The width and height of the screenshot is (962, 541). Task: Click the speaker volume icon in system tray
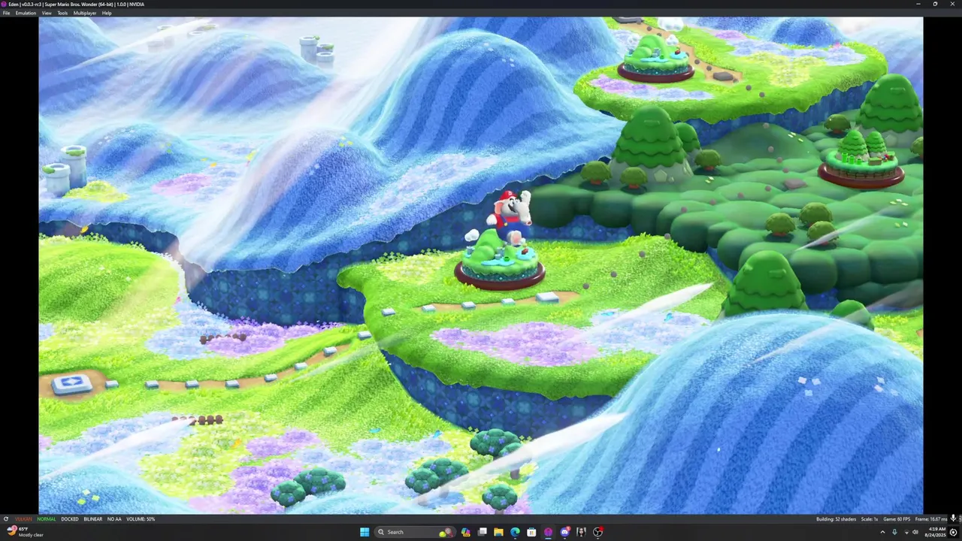915,532
